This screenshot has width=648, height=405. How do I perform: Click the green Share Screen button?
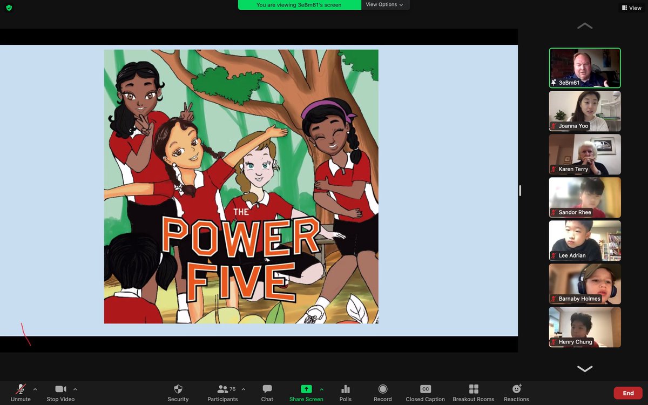click(x=306, y=393)
